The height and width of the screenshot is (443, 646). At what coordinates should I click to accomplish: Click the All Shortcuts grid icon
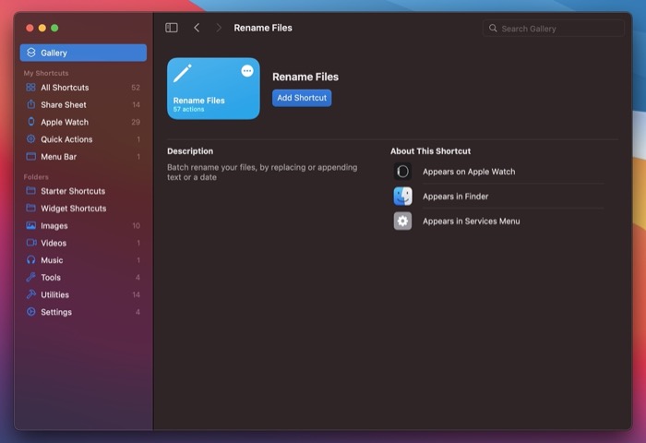(30, 88)
